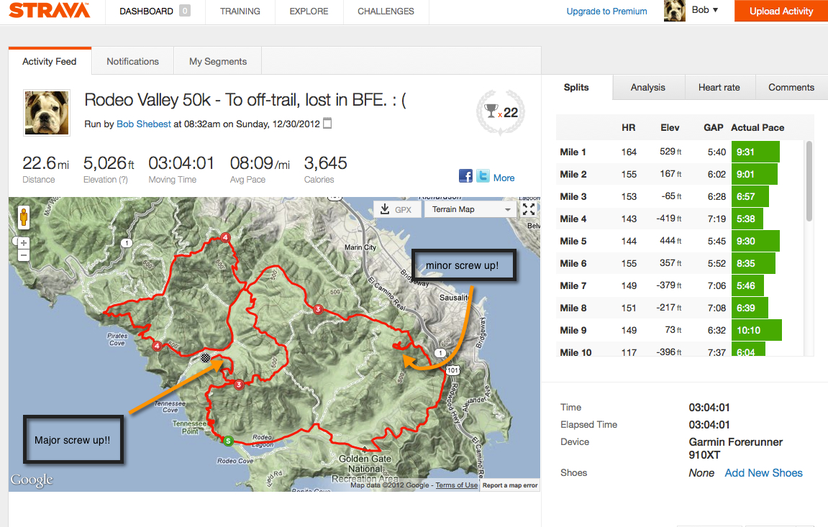This screenshot has height=527, width=828.
Task: Click the calendar icon beside the date
Action: tap(327, 124)
